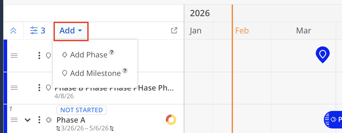Image resolution: width=342 pixels, height=133 pixels.
Task: Click the Phase A progress donut chart
Action: click(171, 120)
